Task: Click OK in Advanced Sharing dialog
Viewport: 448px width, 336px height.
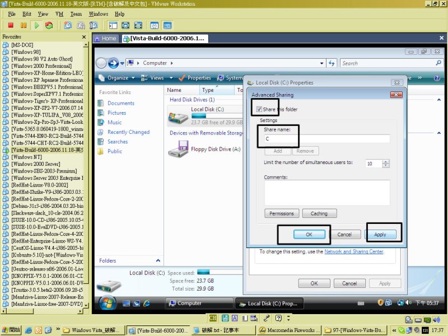Action: point(309,235)
